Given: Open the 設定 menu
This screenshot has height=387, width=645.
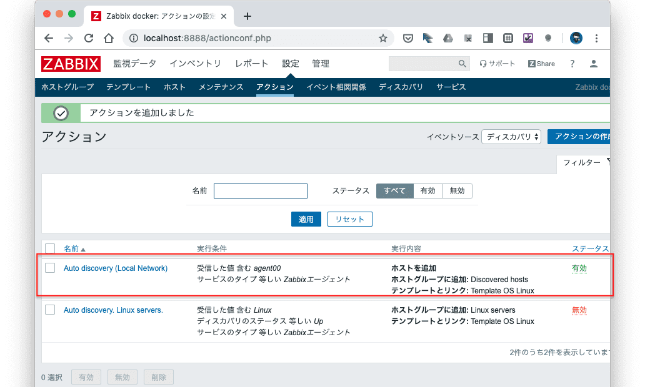Looking at the screenshot, I should [291, 64].
